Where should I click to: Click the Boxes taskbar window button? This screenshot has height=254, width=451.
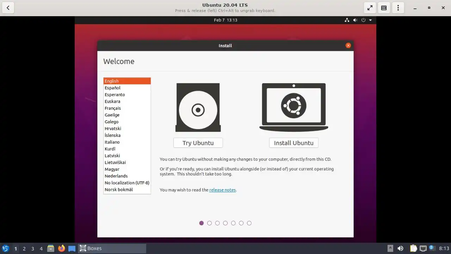pos(112,248)
